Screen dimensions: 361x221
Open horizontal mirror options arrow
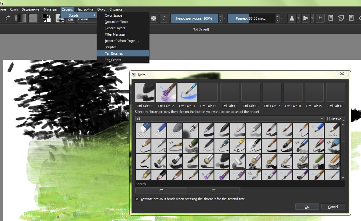(x=298, y=18)
